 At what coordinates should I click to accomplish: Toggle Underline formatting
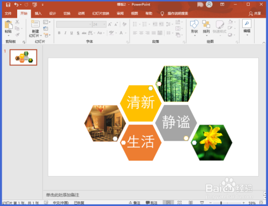point(72,33)
